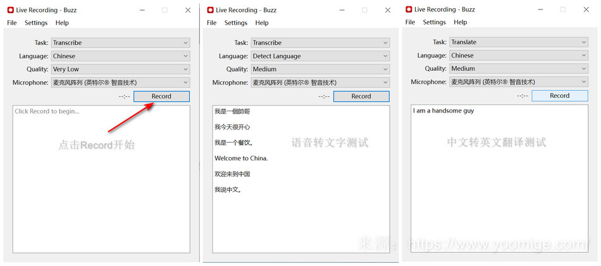Click the Buzz app icon in the middle window title bar

coord(211,10)
